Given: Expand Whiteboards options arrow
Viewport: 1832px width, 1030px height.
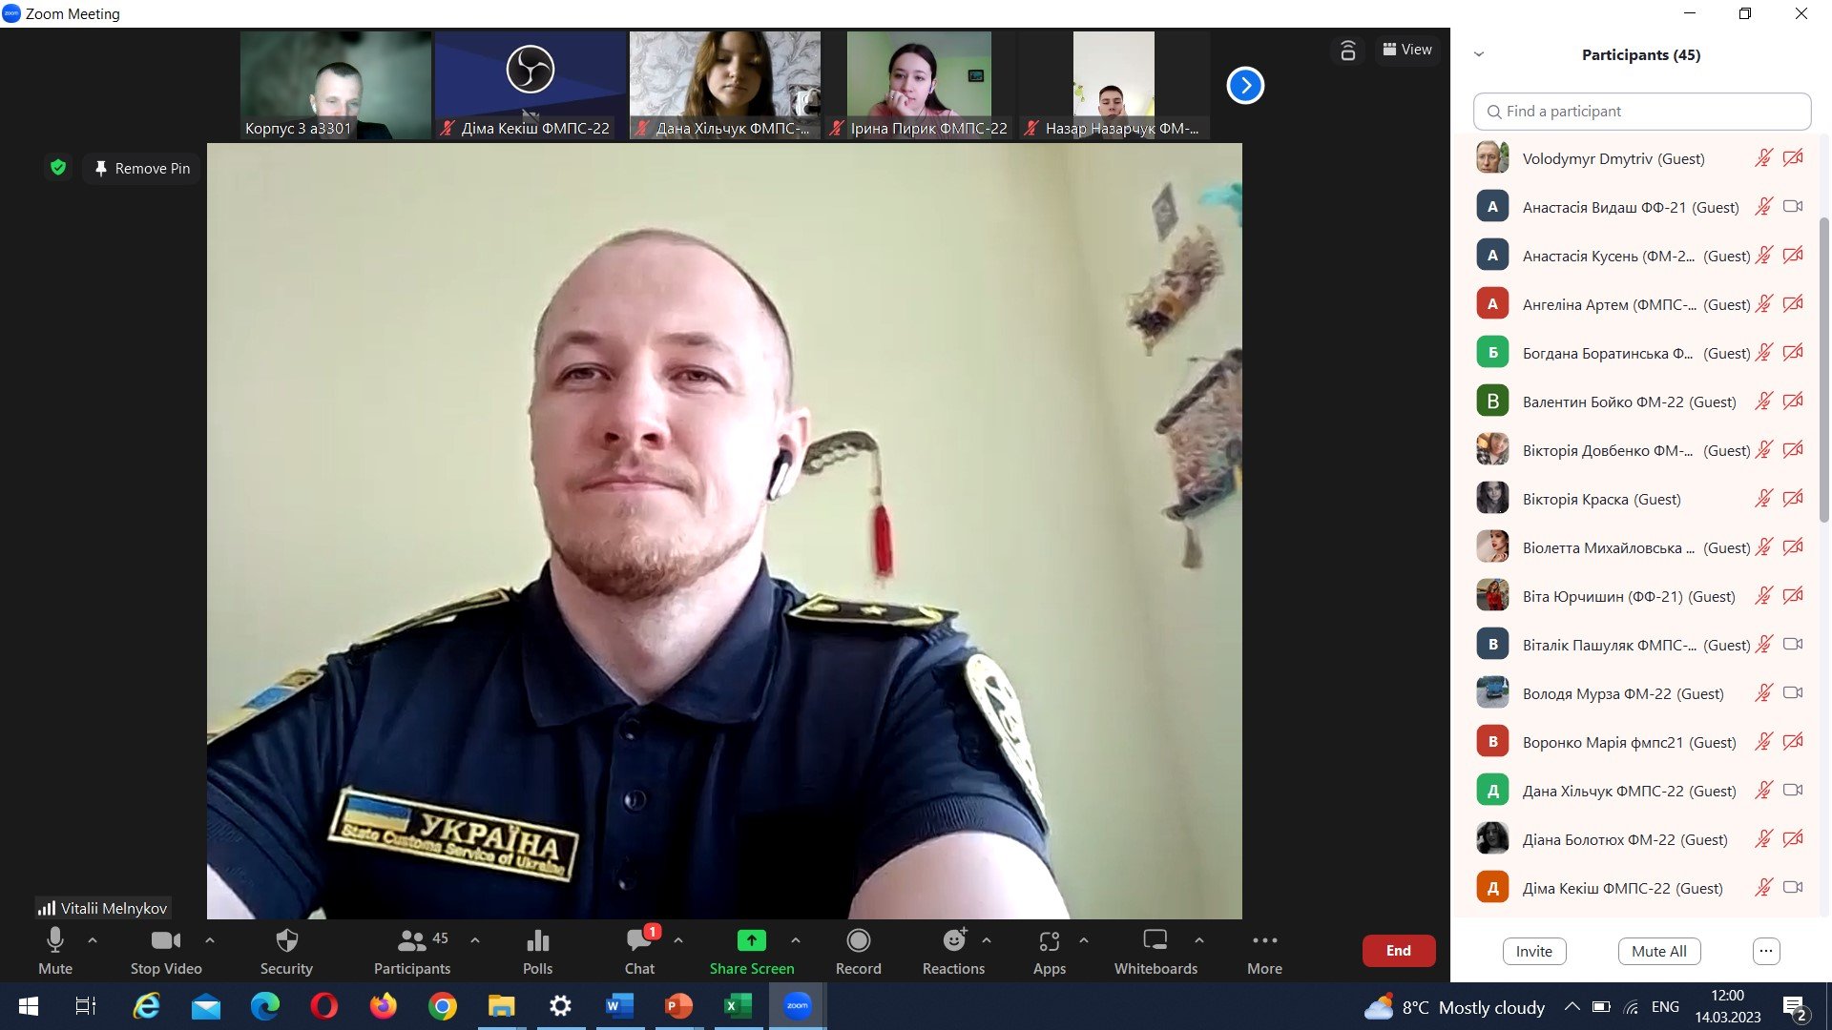Looking at the screenshot, I should tap(1199, 940).
